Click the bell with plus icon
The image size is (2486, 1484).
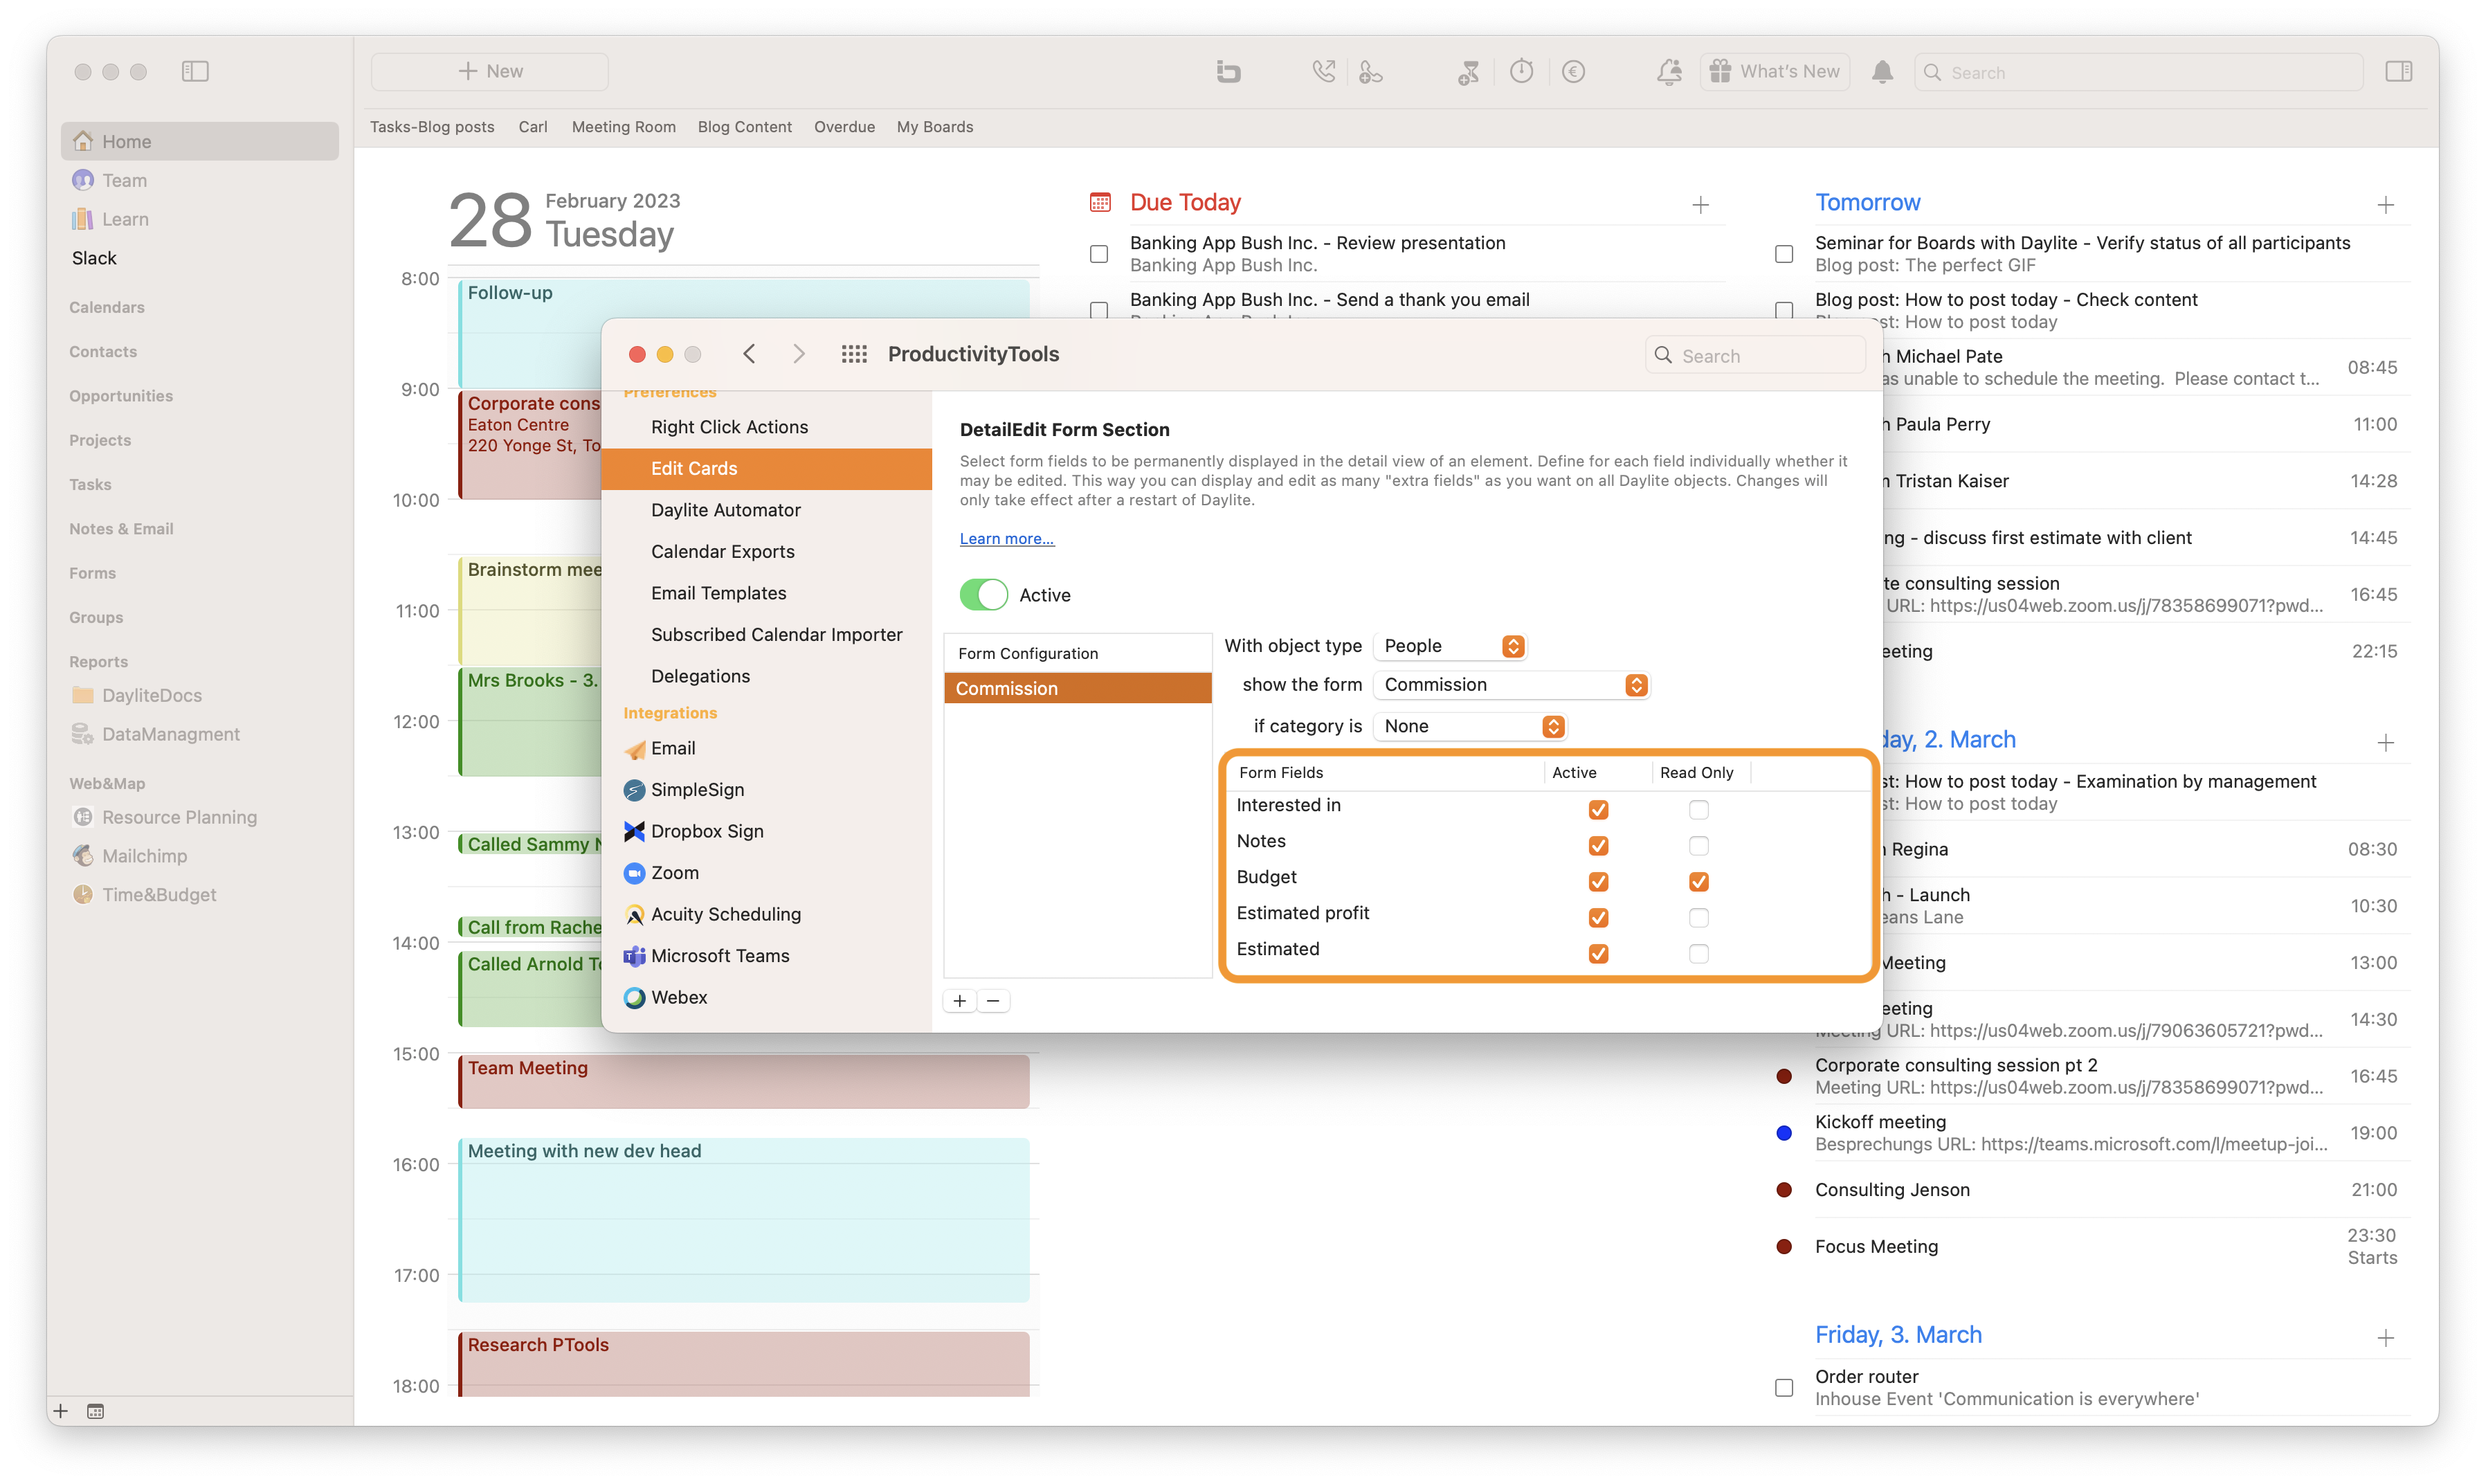[1669, 71]
